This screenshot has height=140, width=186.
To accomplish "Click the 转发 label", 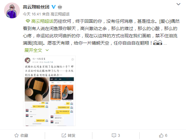I will (x=72, y=135).
